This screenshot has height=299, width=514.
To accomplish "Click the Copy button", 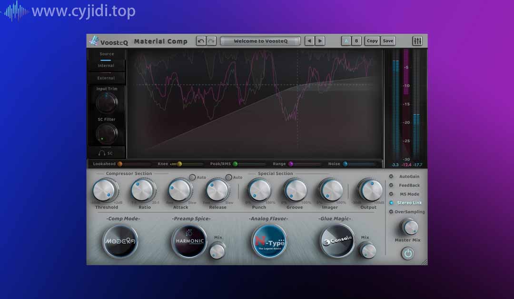I will tap(372, 41).
